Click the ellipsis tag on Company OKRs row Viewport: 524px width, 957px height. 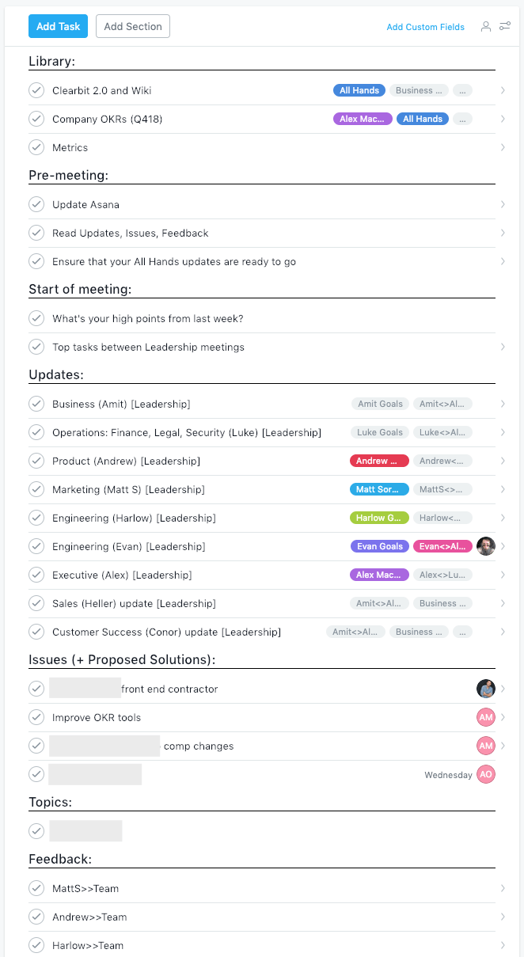463,119
